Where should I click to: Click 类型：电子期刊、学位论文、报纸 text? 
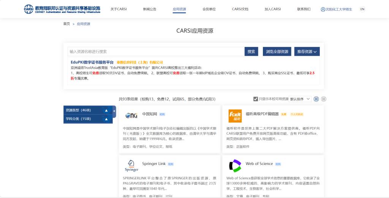point(147,146)
